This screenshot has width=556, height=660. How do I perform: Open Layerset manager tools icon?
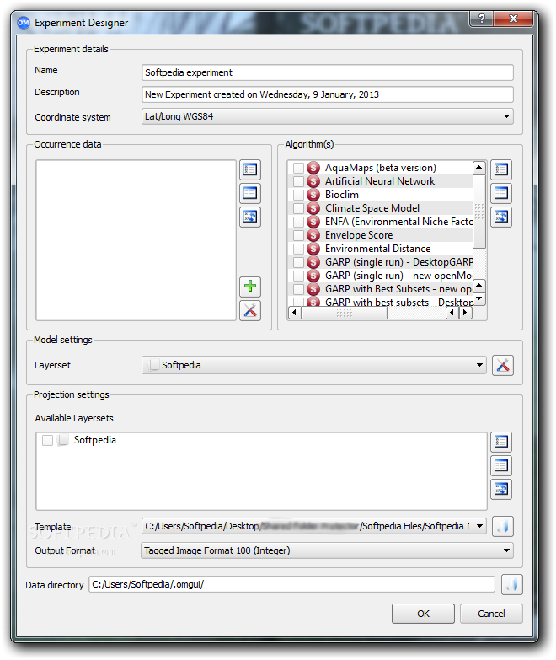503,365
